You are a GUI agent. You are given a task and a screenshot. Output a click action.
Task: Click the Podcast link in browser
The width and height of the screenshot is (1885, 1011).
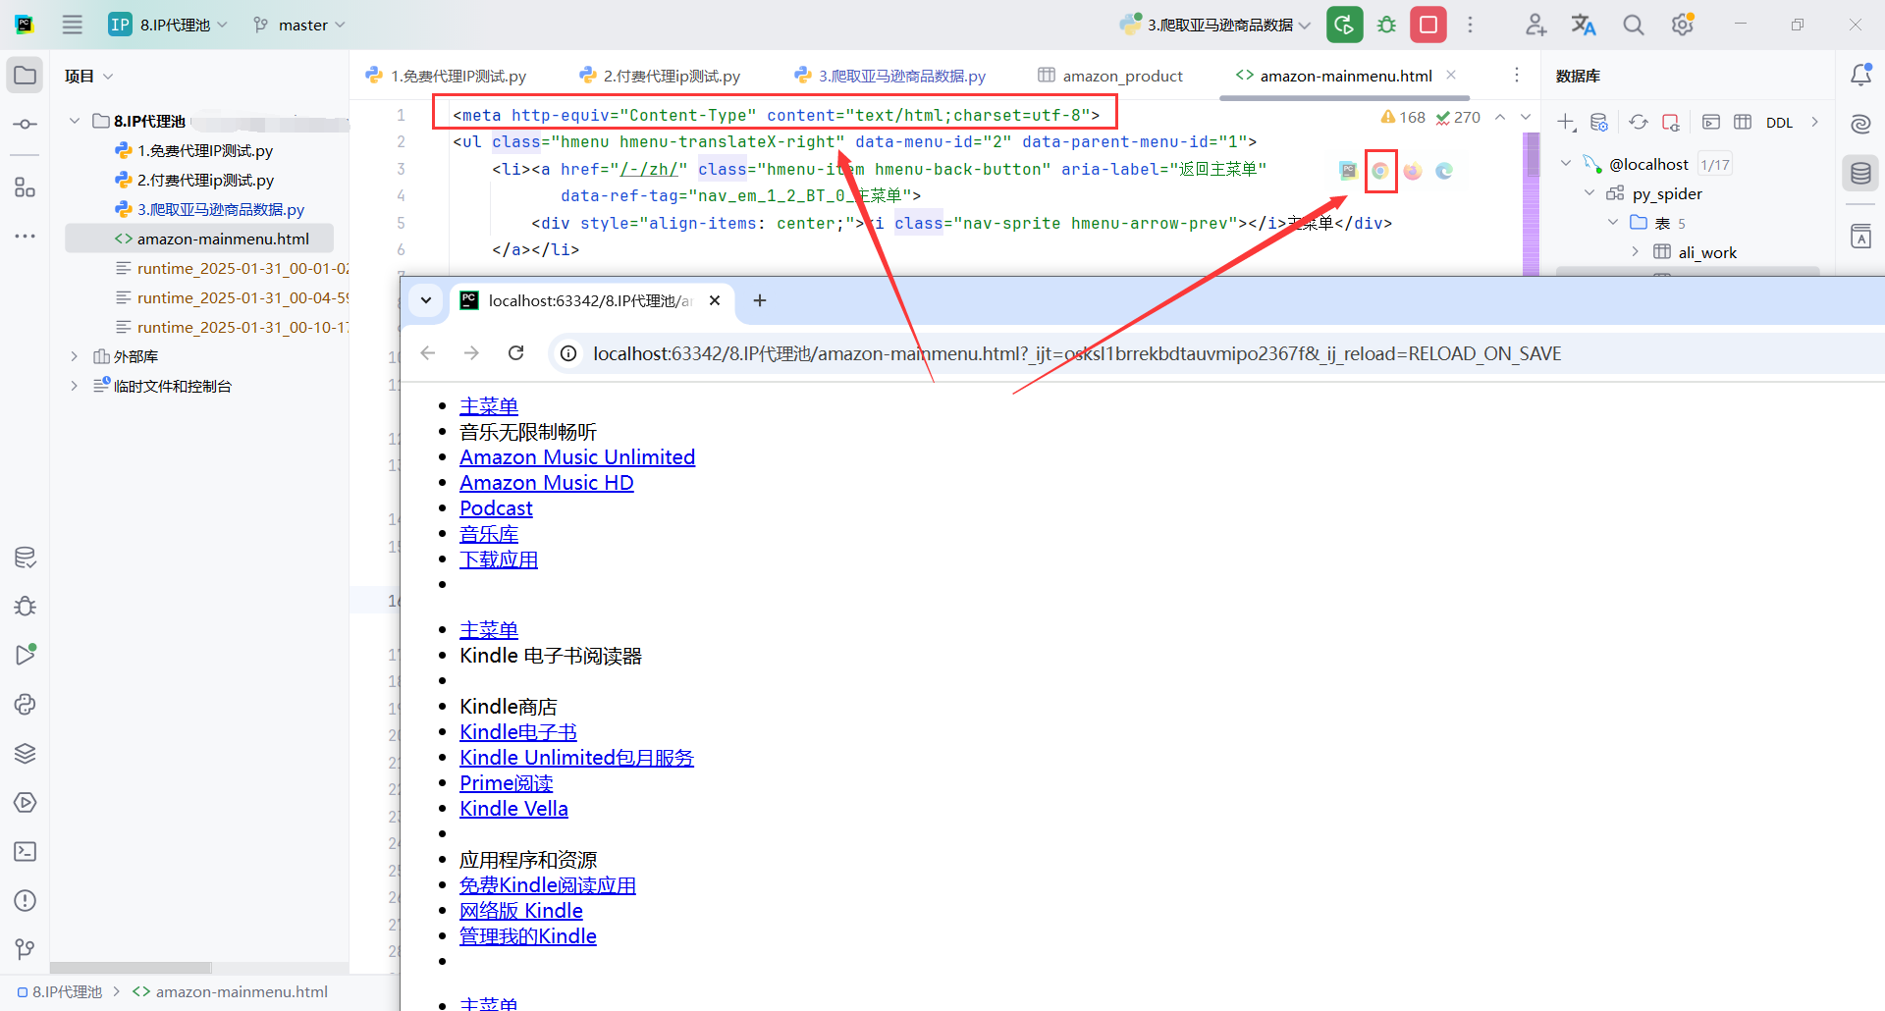click(x=496, y=508)
